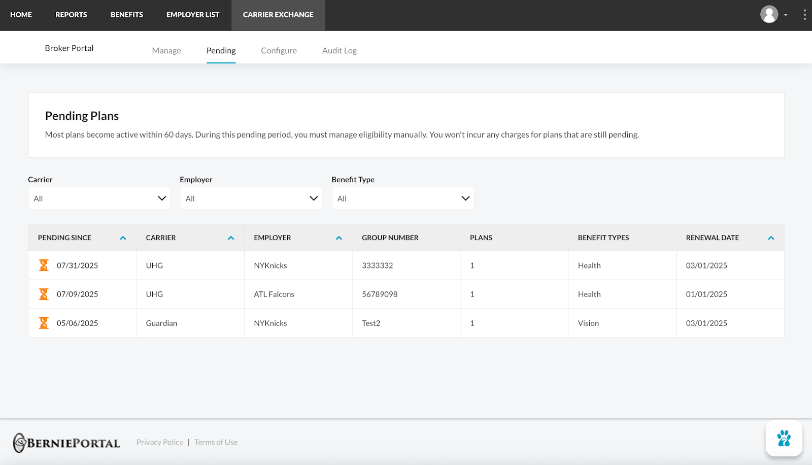Expand the Employer filter dropdown

251,198
